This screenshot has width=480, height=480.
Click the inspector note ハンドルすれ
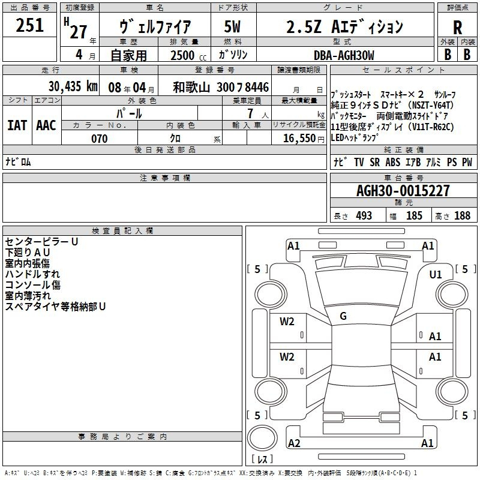pos(32,274)
